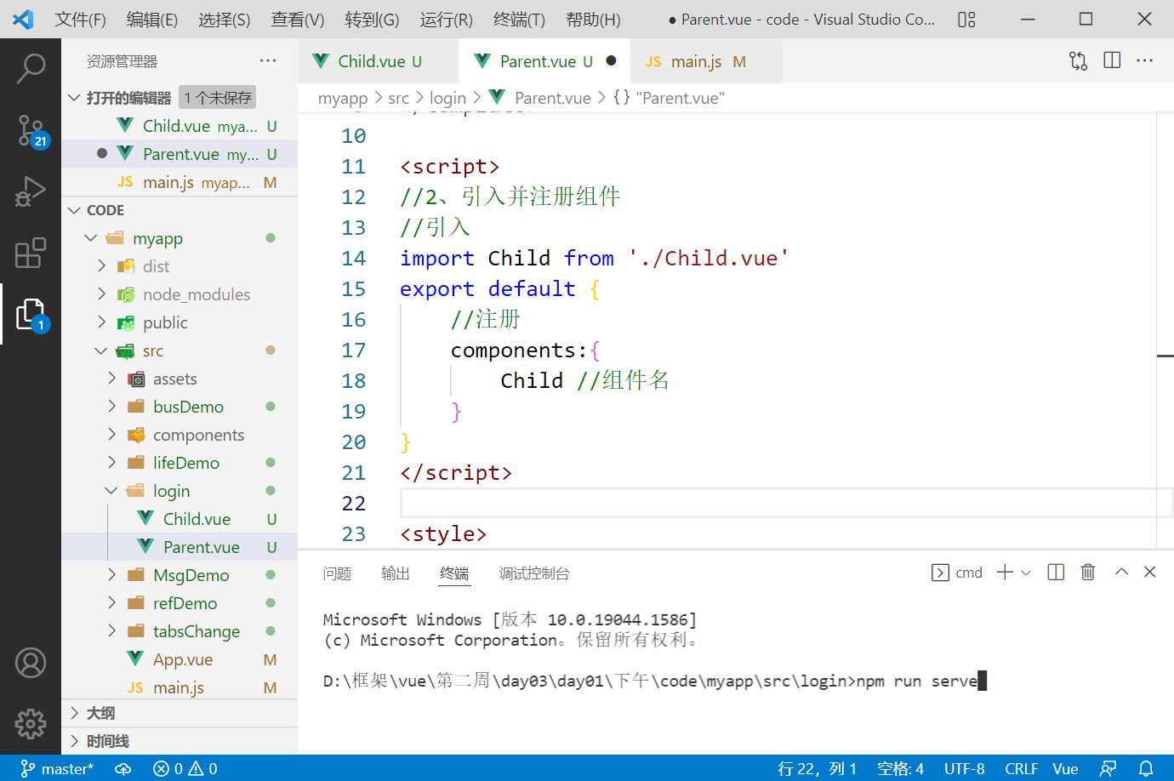The height and width of the screenshot is (781, 1174).
Task: Change encoding via UTF-8
Action: (x=965, y=769)
